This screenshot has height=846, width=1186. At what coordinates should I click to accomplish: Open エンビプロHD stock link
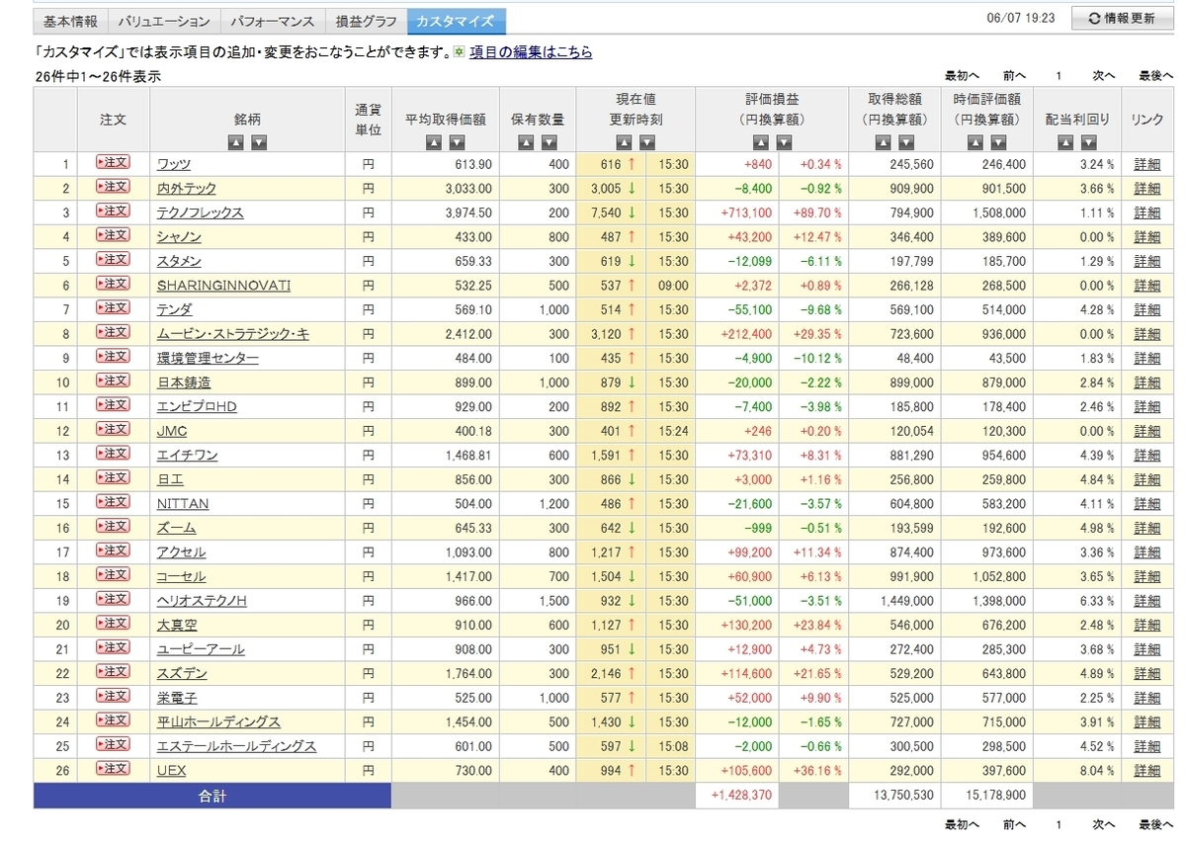coord(197,406)
